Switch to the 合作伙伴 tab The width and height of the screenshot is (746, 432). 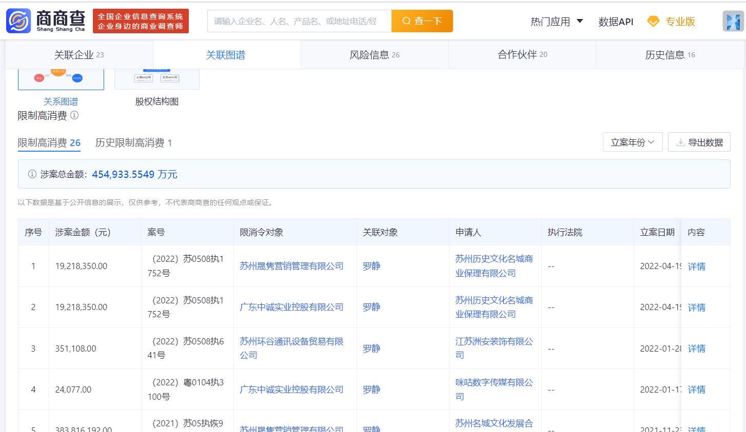pos(522,55)
